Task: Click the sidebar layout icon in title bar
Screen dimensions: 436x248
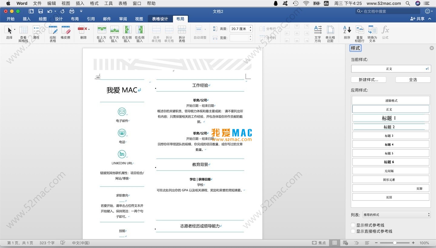Action: (x=31, y=11)
